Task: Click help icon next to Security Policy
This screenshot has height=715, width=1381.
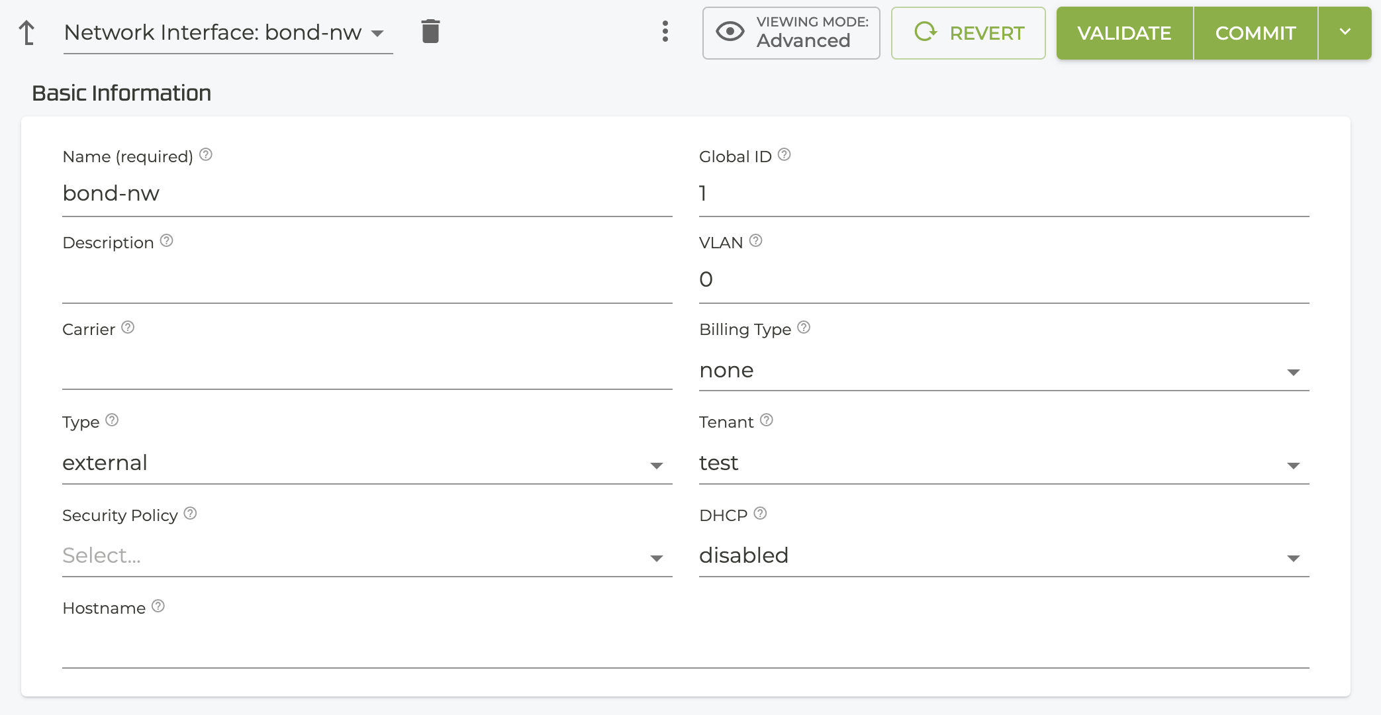Action: tap(190, 514)
